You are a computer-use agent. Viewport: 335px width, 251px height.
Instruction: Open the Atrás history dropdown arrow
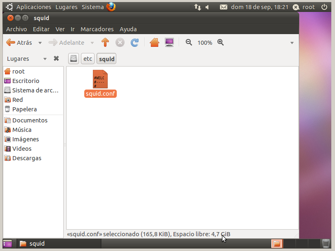point(40,43)
